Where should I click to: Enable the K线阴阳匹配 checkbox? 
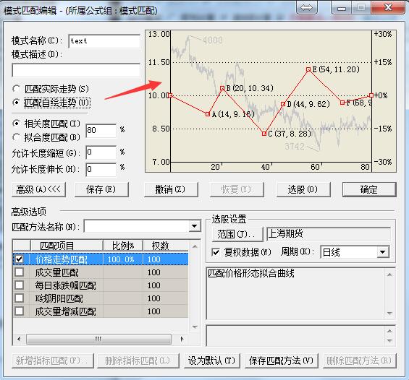[20, 298]
